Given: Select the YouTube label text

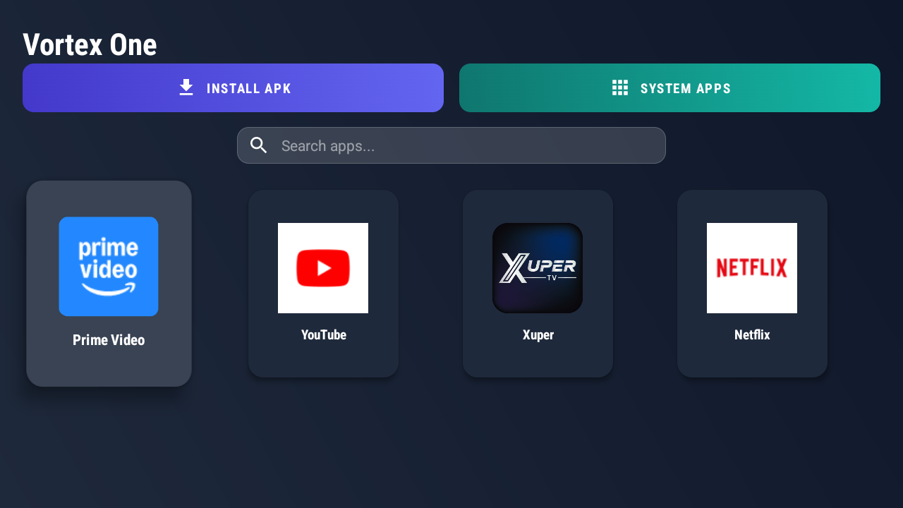Looking at the screenshot, I should click(x=324, y=335).
